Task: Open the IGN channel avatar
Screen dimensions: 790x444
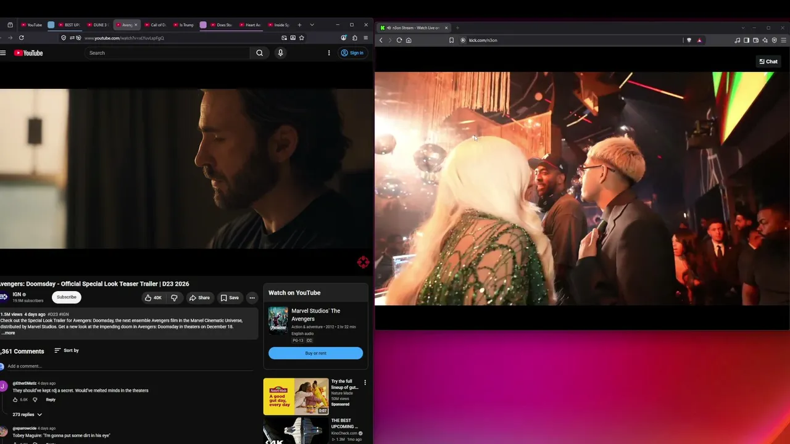Action: click(4, 297)
